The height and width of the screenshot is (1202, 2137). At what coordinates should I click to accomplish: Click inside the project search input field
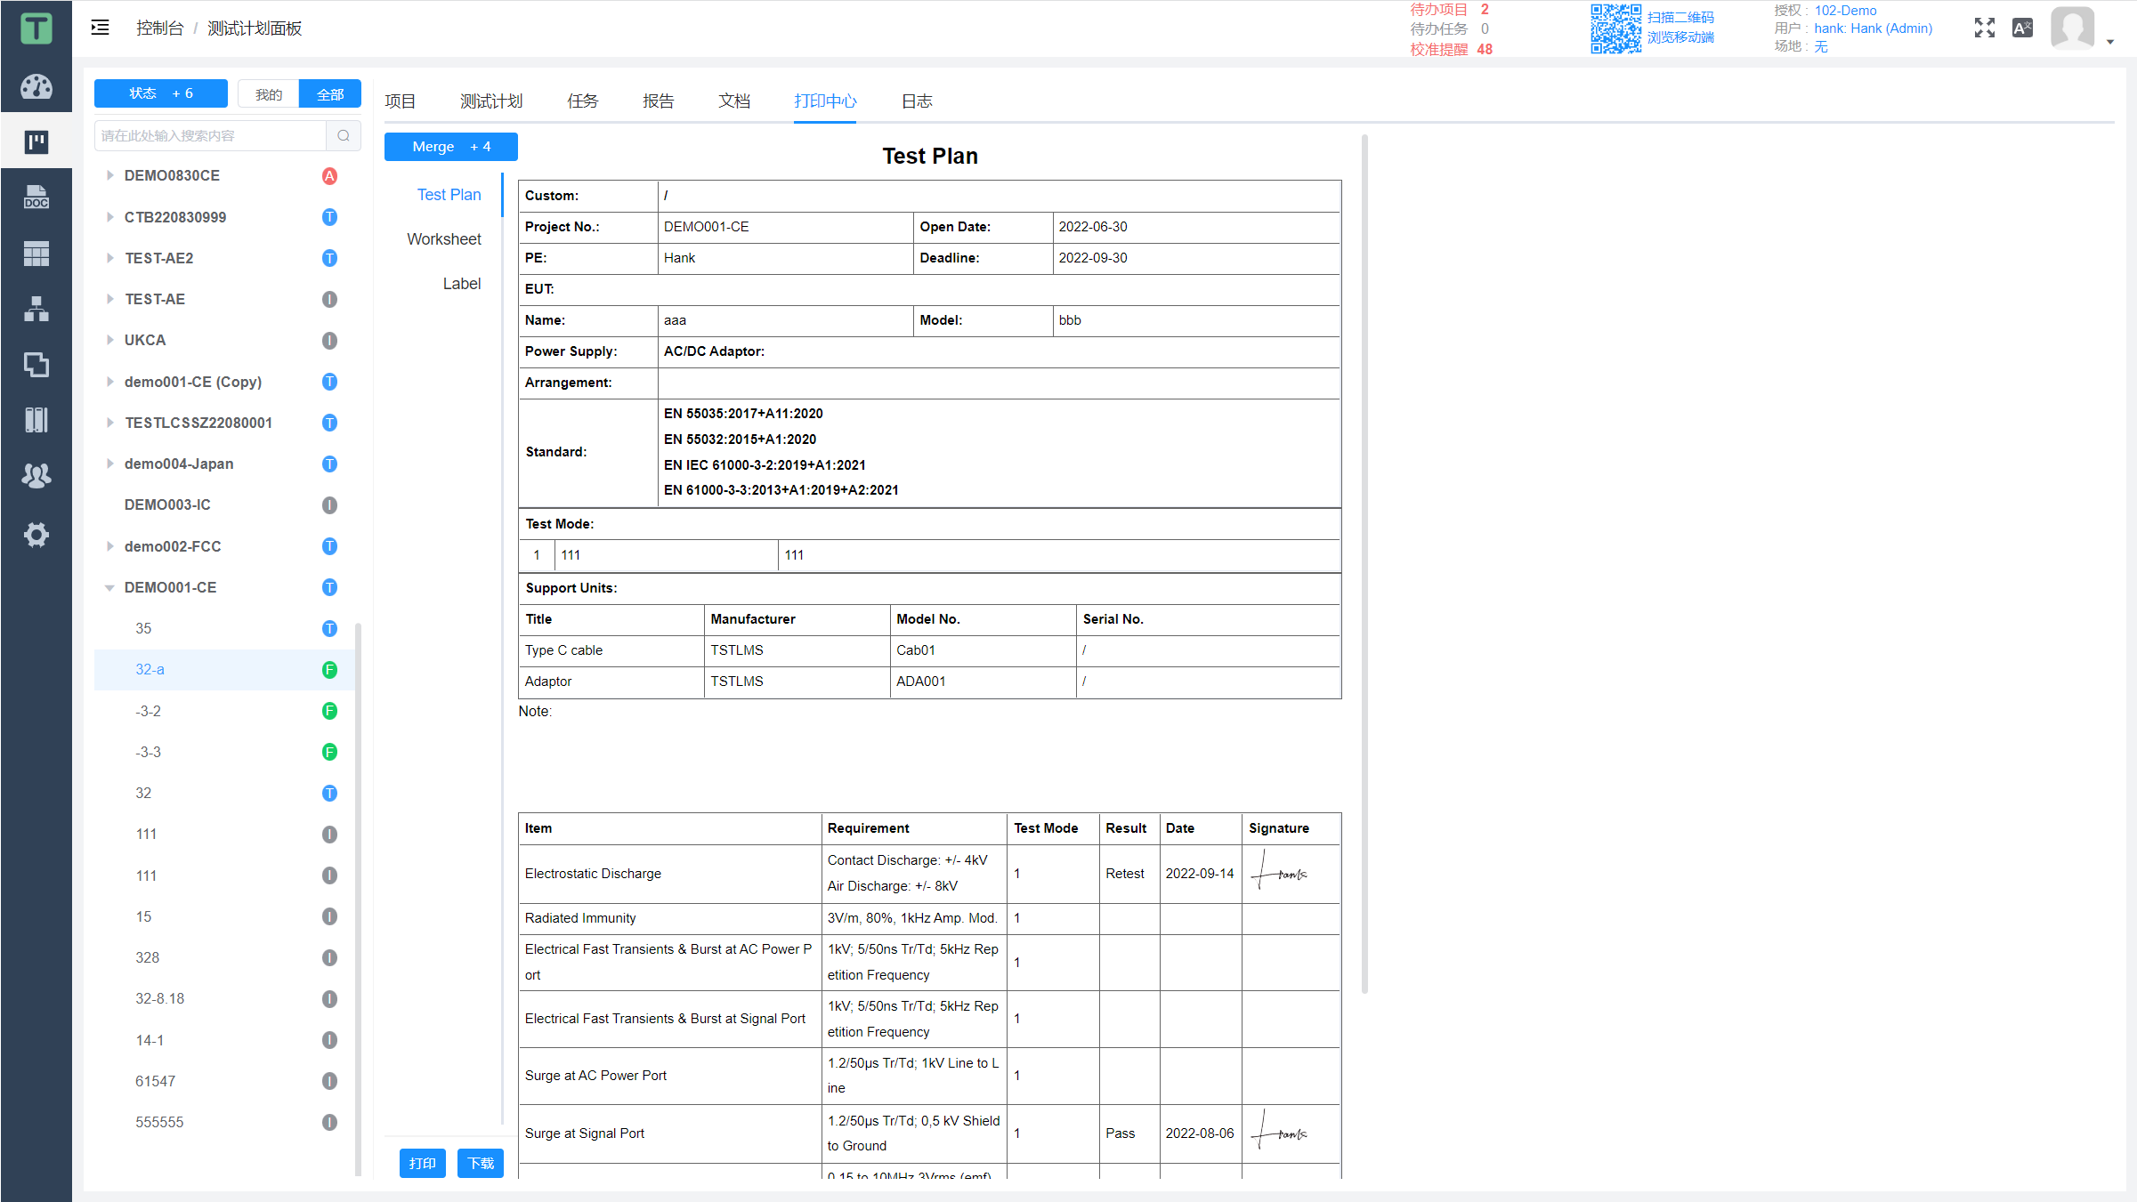pos(211,136)
